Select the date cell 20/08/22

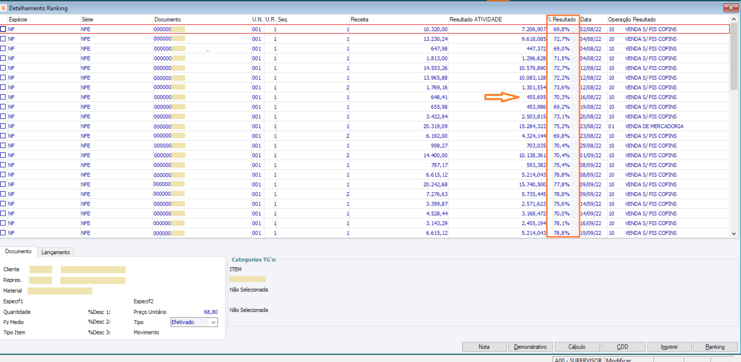point(591,116)
